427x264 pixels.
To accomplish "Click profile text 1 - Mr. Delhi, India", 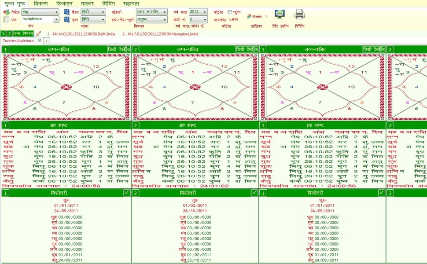I will point(81,34).
